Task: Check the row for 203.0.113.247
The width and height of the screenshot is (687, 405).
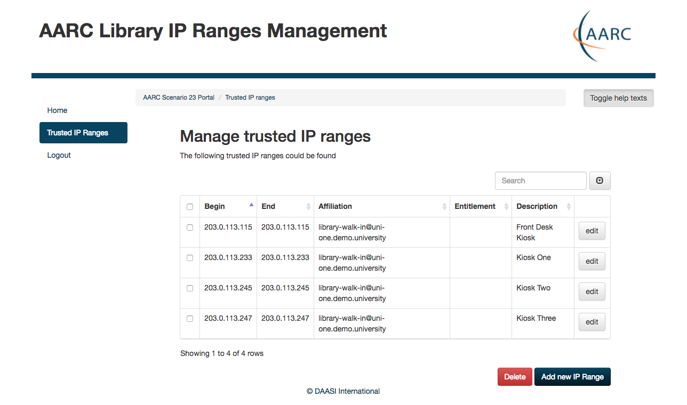Action: (x=190, y=319)
